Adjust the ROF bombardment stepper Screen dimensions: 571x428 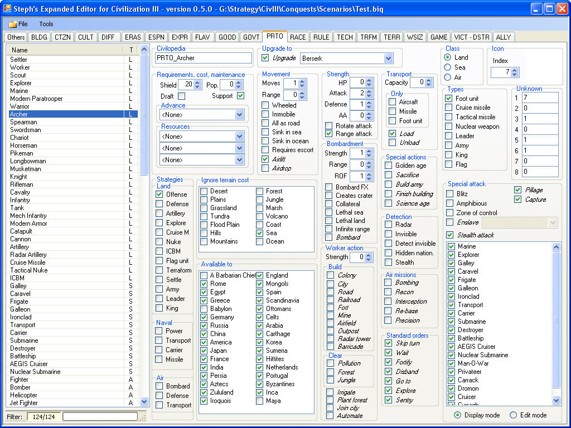(369, 177)
